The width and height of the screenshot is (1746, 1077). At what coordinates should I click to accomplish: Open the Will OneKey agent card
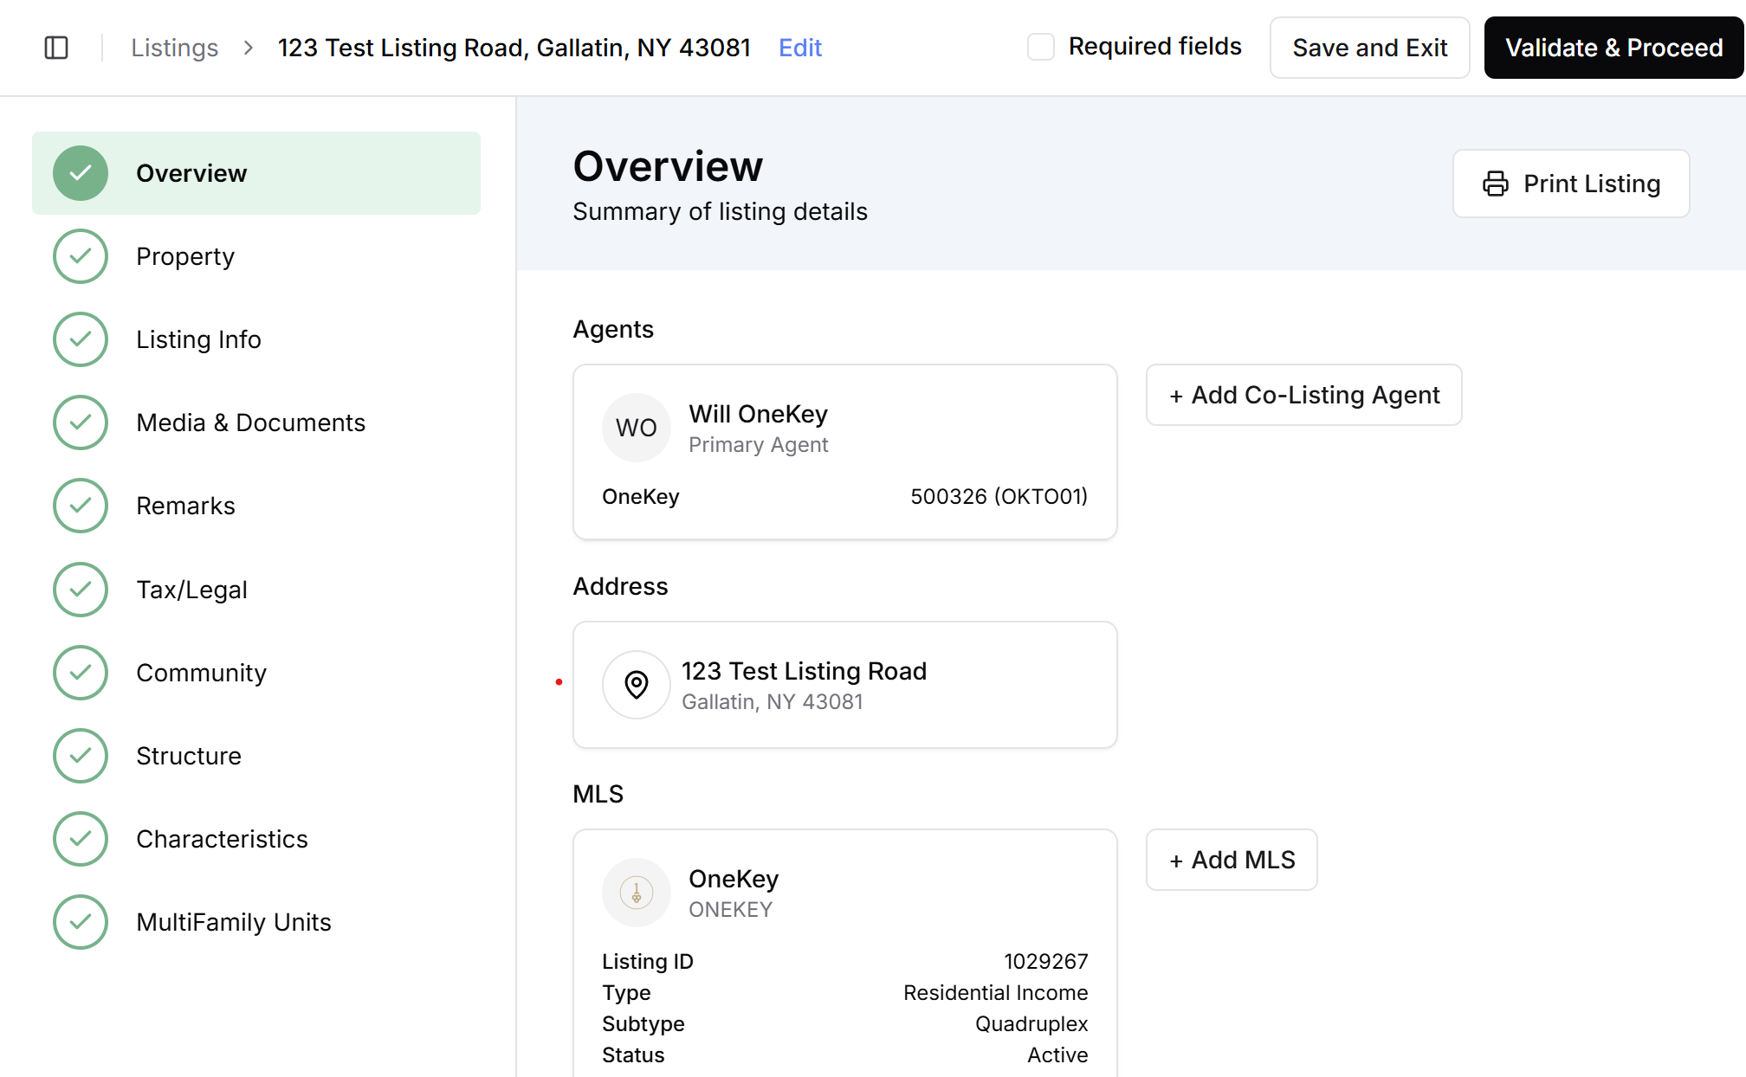(x=845, y=452)
